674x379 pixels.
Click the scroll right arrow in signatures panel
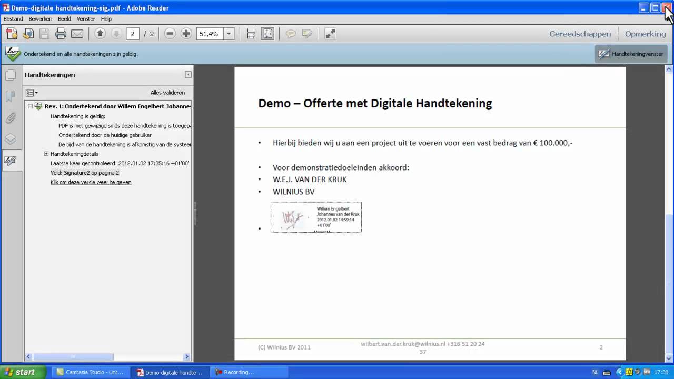click(187, 356)
